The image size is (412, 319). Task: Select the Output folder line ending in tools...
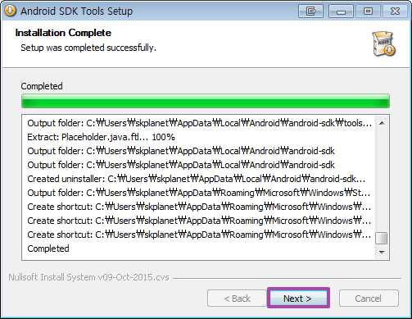click(200, 123)
